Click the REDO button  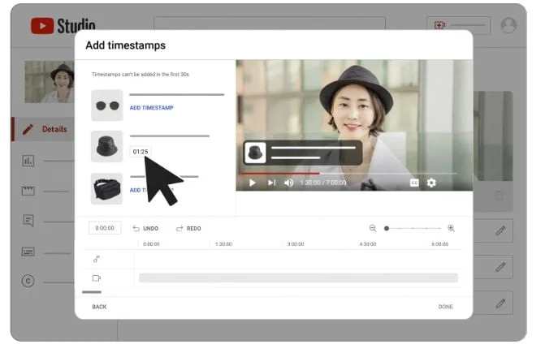[x=188, y=229]
